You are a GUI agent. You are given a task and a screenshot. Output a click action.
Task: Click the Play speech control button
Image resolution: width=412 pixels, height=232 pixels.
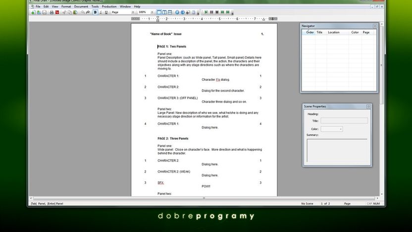(206, 12)
